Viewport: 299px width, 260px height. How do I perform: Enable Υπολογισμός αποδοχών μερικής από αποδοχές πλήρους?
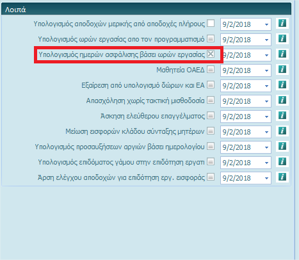(x=211, y=23)
